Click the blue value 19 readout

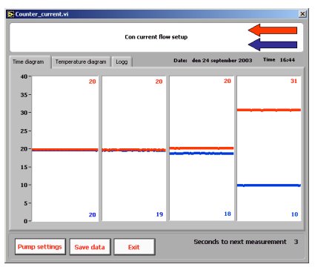click(x=159, y=214)
